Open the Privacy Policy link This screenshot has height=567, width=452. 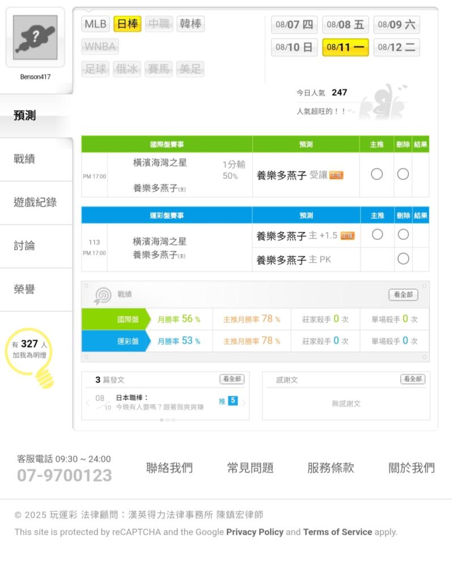pyautogui.click(x=255, y=532)
